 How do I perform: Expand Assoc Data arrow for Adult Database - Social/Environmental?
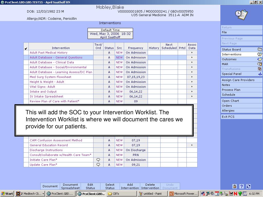(192, 67)
